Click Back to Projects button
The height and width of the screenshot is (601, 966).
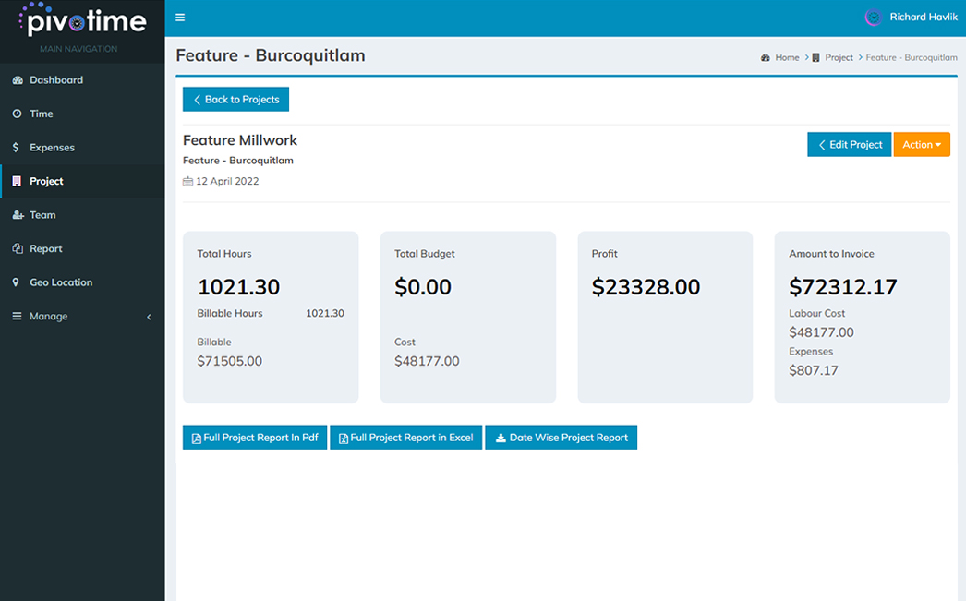pos(235,100)
